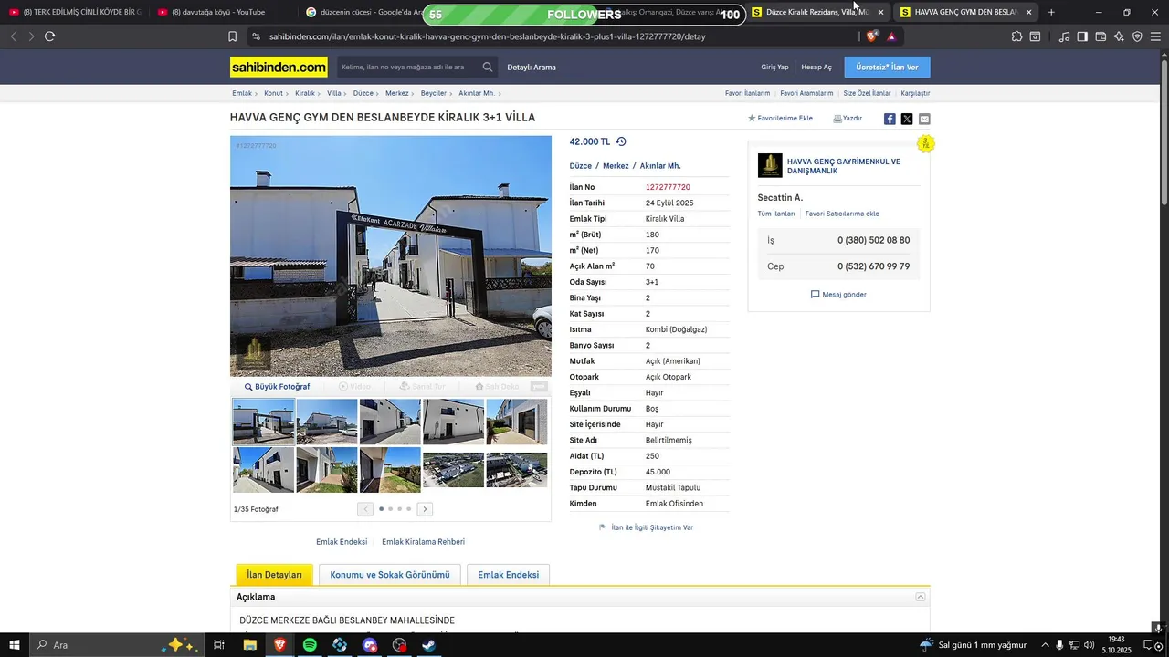Open the sahibinden.com logo homepage
The image size is (1169, 657).
(279, 68)
